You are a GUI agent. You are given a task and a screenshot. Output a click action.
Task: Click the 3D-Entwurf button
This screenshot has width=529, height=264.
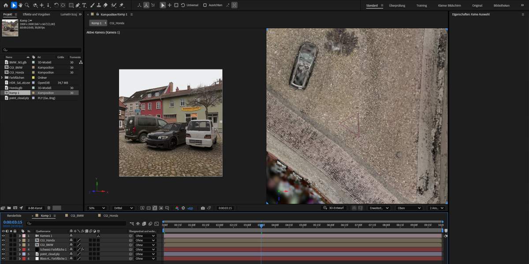coord(333,208)
